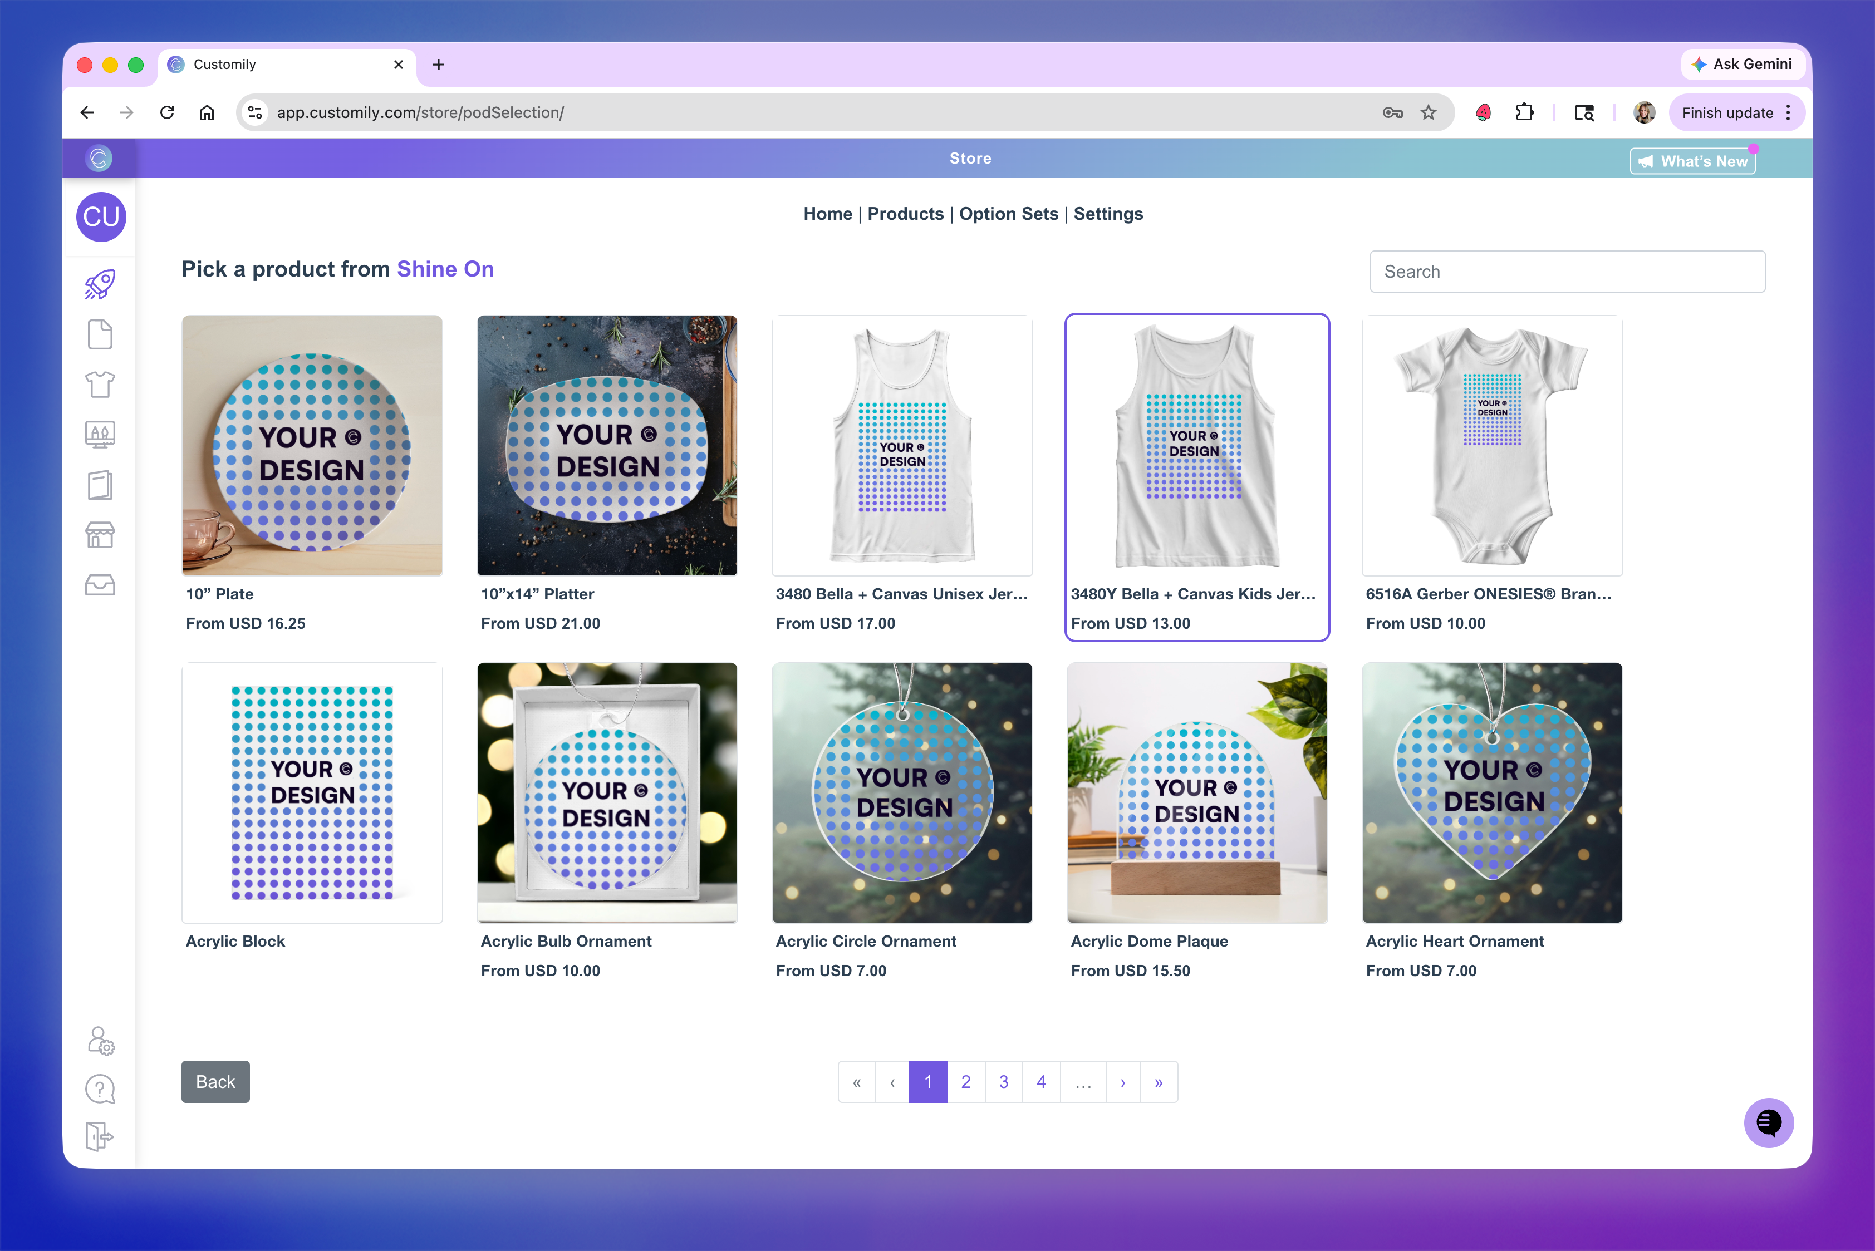Open the rocket launch sidebar icon

(101, 284)
